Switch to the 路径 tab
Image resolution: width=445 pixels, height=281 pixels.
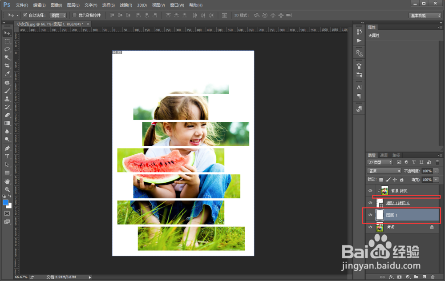click(x=396, y=155)
